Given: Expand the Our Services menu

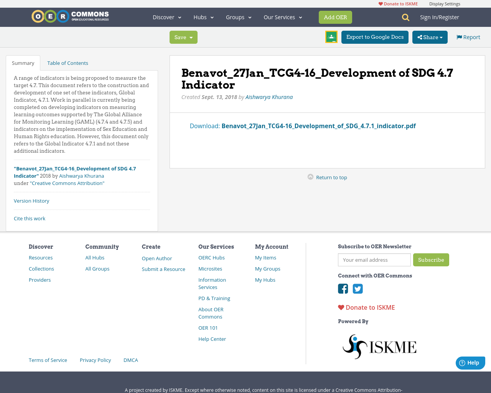Looking at the screenshot, I should tap(283, 17).
